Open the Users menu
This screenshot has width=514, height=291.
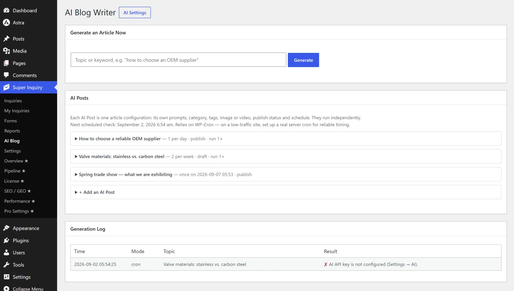pyautogui.click(x=29, y=253)
